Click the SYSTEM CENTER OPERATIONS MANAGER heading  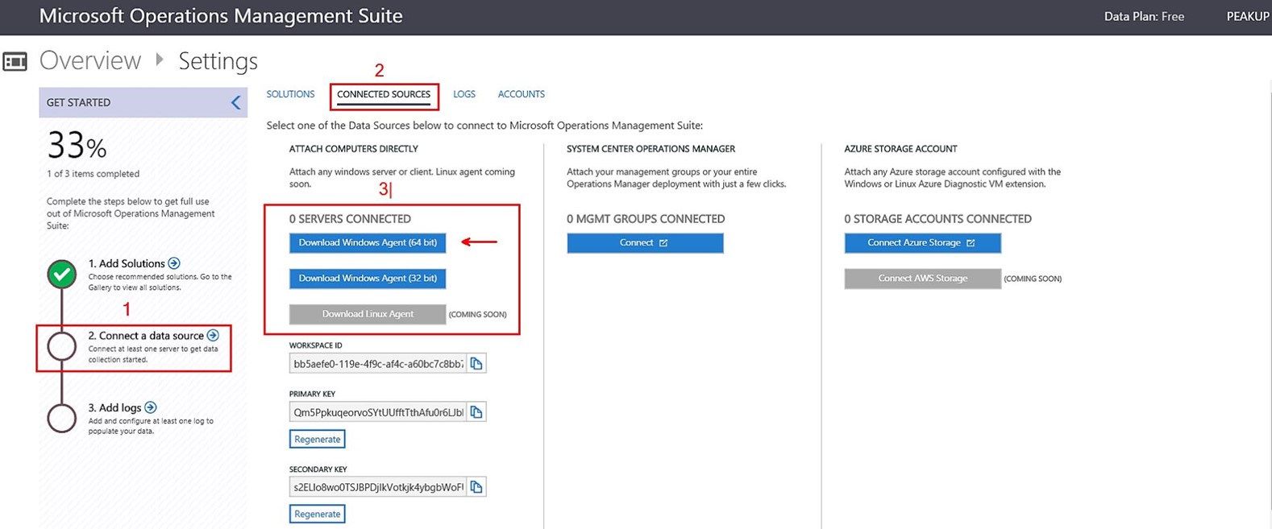pos(651,149)
